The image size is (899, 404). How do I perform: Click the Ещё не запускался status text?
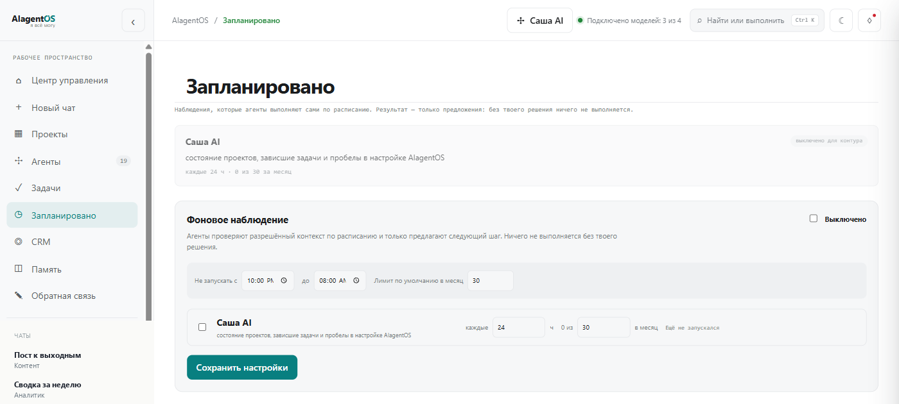click(692, 328)
